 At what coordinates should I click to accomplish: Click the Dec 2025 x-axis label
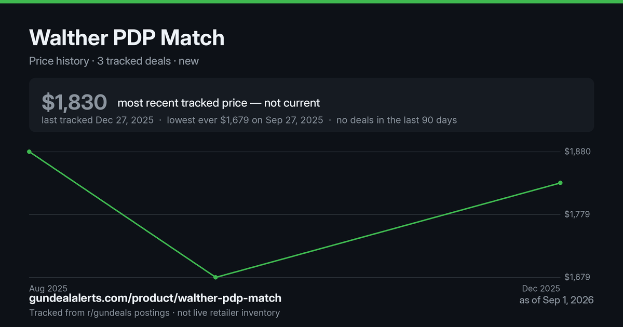pyautogui.click(x=541, y=288)
